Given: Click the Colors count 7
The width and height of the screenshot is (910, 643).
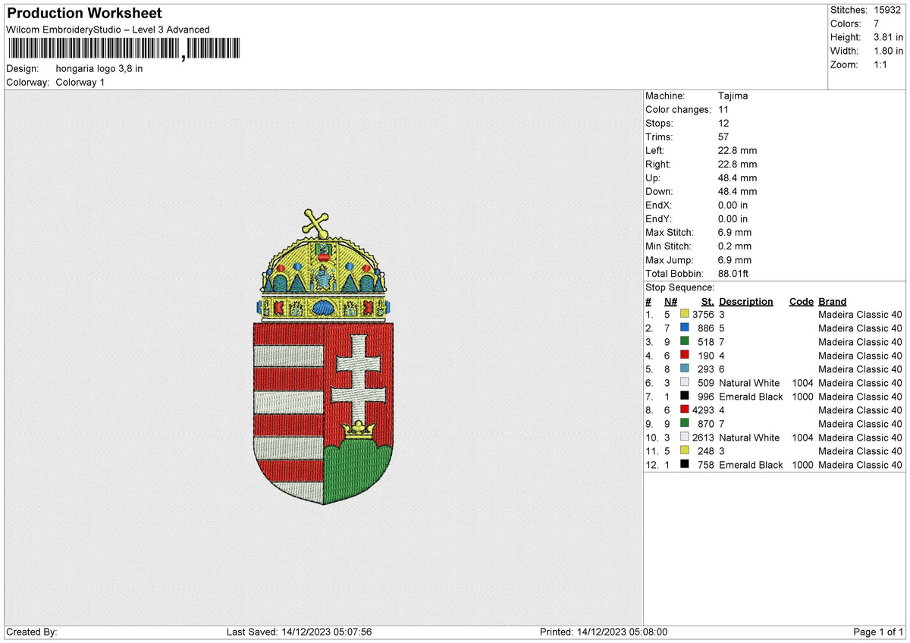Looking at the screenshot, I should (x=877, y=24).
